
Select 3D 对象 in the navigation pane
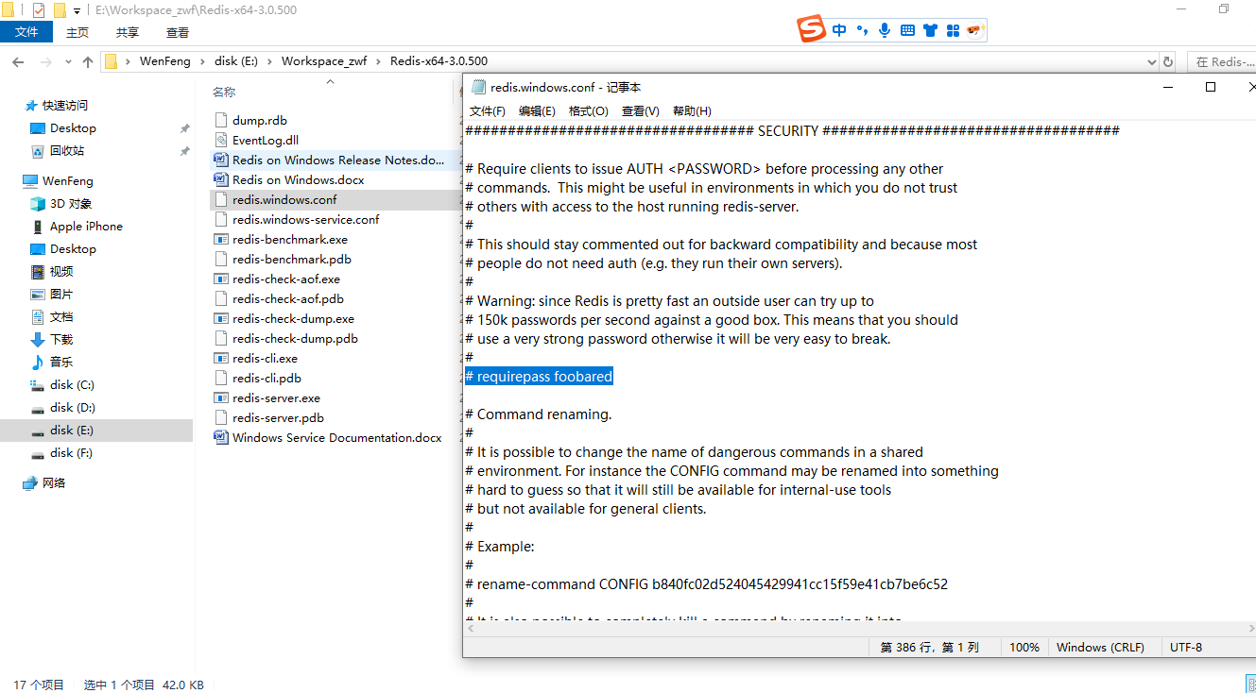71,204
